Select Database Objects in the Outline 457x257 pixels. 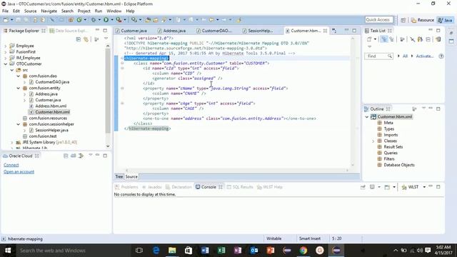point(398,165)
